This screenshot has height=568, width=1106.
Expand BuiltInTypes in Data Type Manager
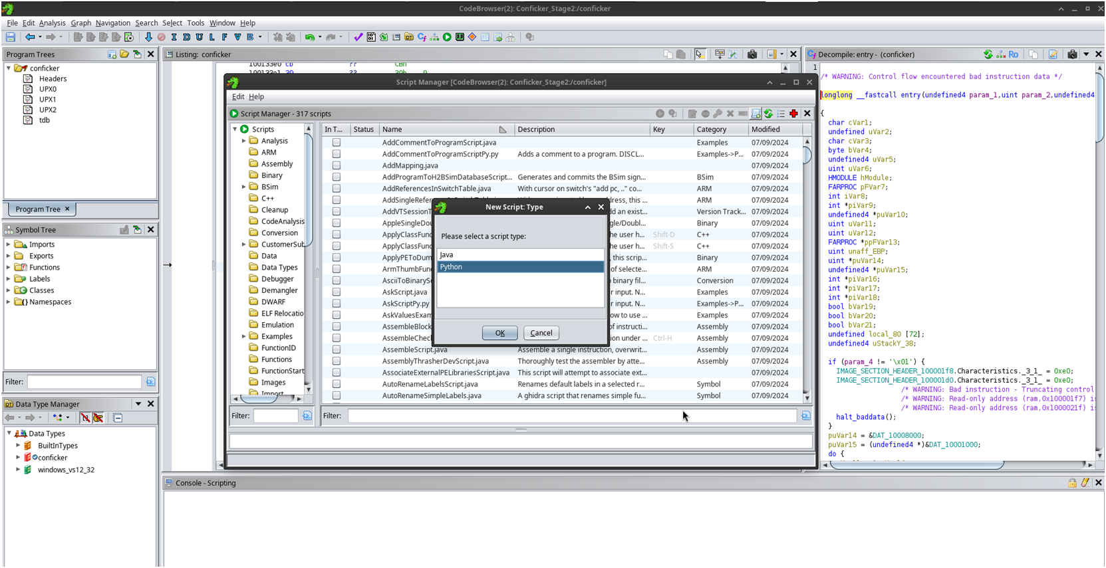point(18,446)
